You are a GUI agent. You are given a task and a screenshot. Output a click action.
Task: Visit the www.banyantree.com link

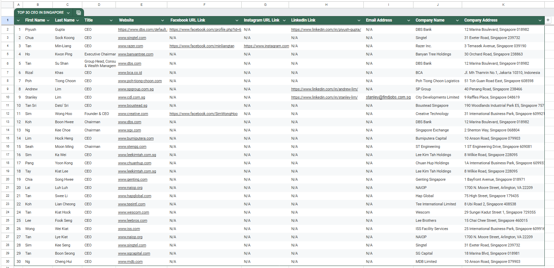[x=136, y=54]
